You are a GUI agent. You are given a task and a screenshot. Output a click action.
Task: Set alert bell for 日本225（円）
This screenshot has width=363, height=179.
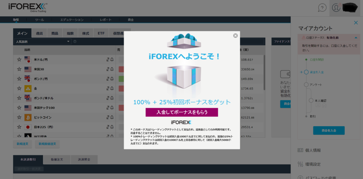(112, 127)
